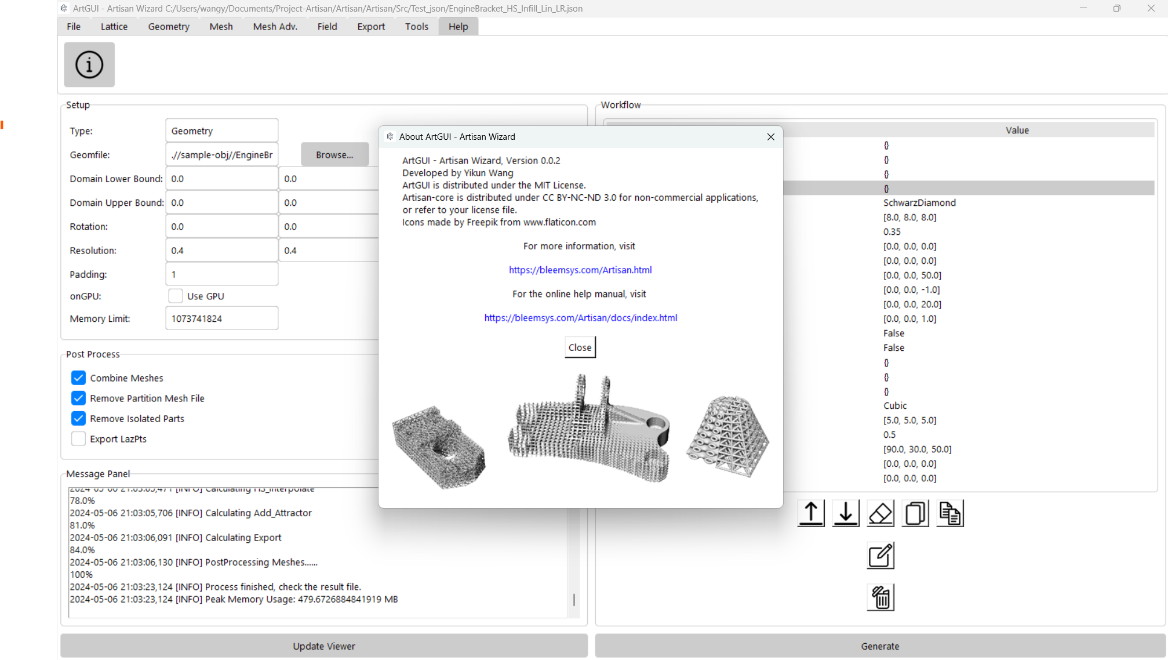
Task: Select the [0.0, 0.0, 50.0] value row
Action: click(x=912, y=275)
